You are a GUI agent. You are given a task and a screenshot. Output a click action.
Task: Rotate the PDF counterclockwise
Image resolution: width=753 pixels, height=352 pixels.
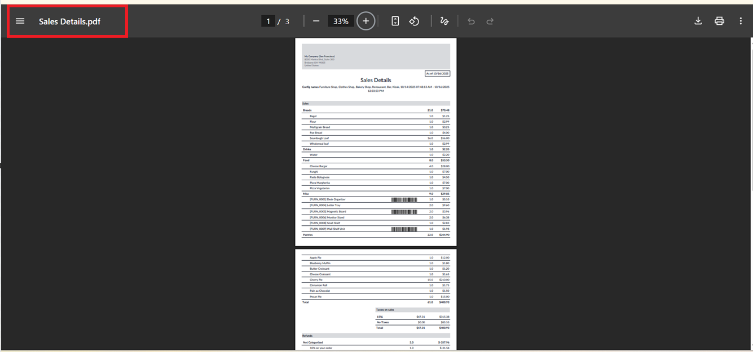[x=414, y=21]
